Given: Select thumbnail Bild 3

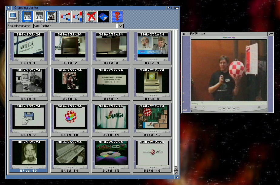Looking at the screenshot, I should [x=111, y=48].
